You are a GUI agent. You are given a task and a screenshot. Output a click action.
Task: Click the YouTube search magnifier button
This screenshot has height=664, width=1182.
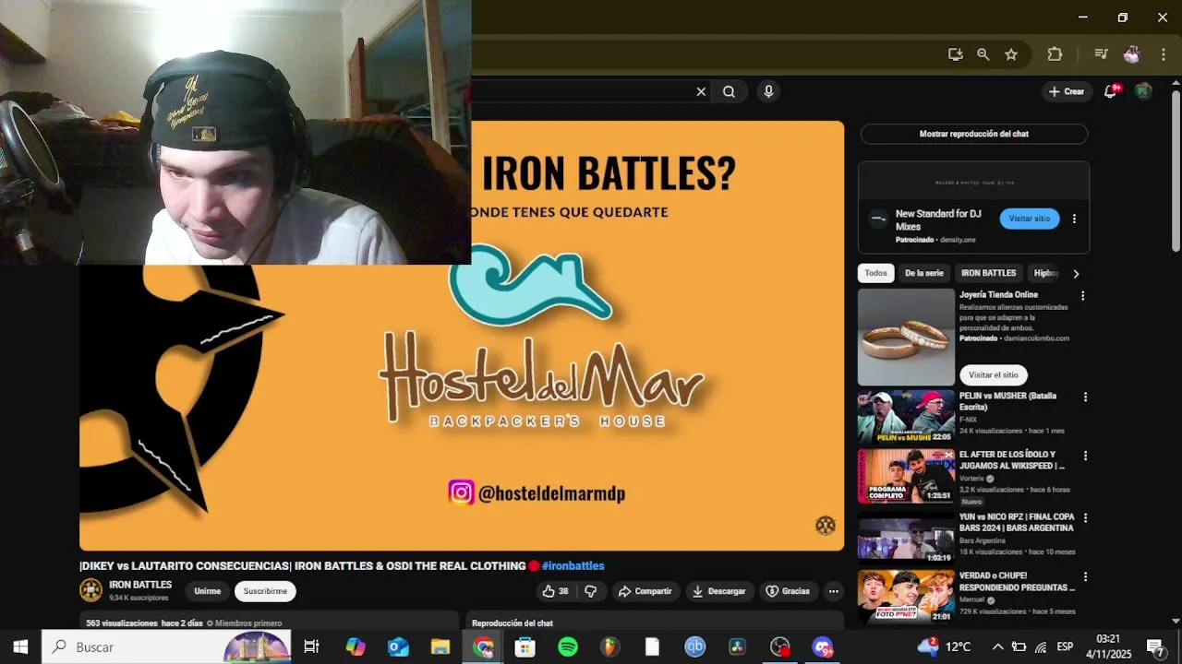click(x=730, y=91)
